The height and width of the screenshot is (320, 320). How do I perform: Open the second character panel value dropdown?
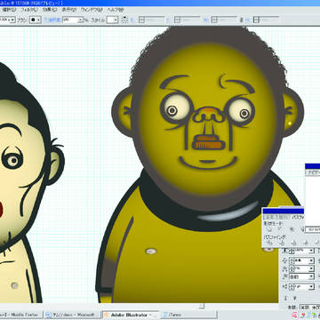click(x=311, y=260)
